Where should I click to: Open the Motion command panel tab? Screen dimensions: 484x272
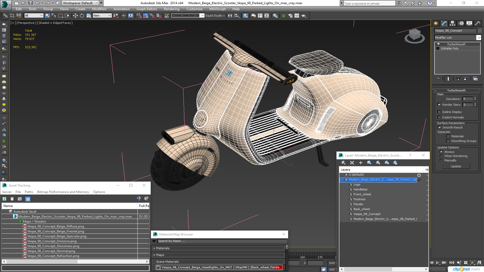click(x=461, y=23)
